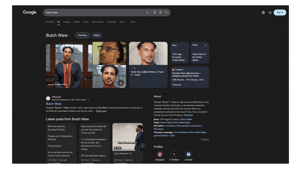Open three-dot menu beside Butch Ware heading
Viewport: 301px width, 169px height.
pyautogui.click(x=70, y=35)
